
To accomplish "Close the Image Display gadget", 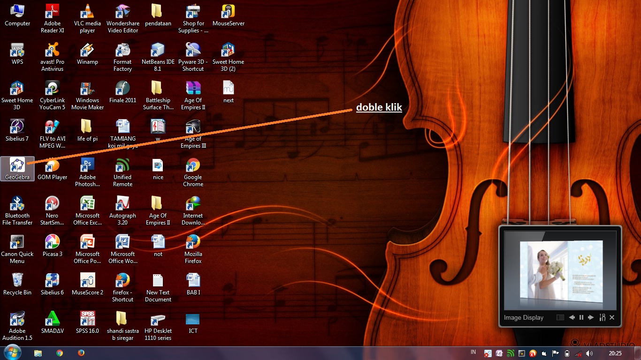I will pyautogui.click(x=612, y=317).
